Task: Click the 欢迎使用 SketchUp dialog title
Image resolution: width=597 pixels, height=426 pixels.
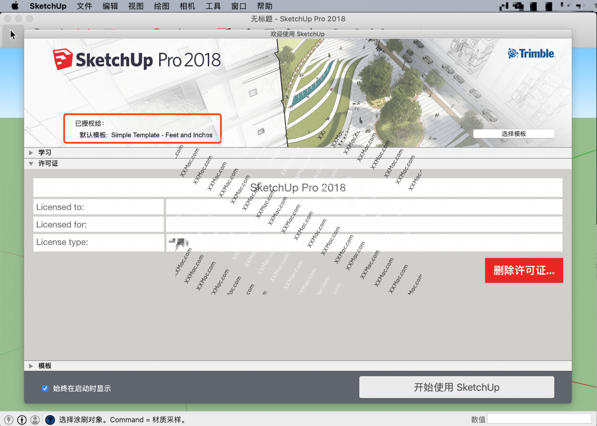Action: pos(298,34)
